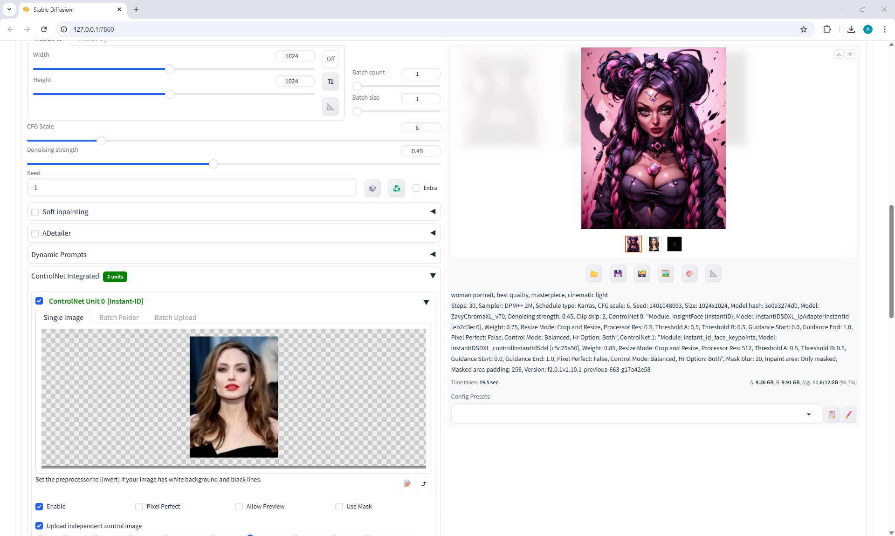Click the pencil edit config preset icon
The height and width of the screenshot is (536, 895).
coord(848,414)
